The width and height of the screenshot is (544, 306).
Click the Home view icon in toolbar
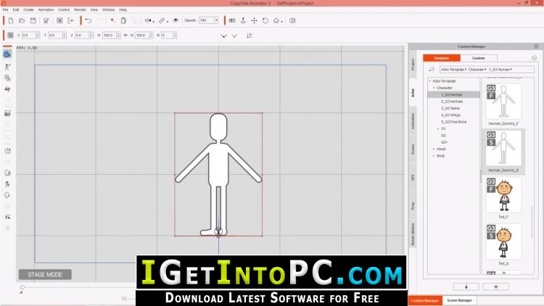click(x=276, y=20)
